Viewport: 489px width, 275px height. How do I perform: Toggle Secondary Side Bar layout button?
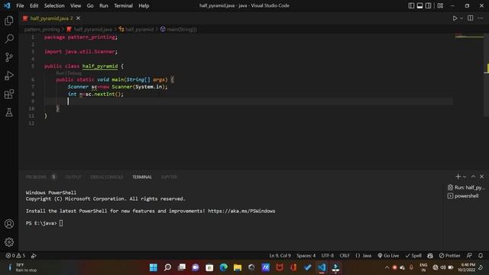(428, 5)
